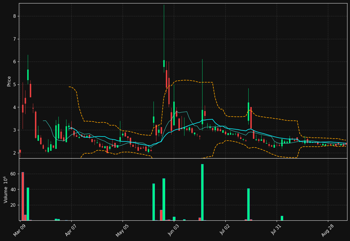The height and width of the screenshot is (241, 350).
Task: Click the volume axis value 40
Action: [x=13, y=189]
